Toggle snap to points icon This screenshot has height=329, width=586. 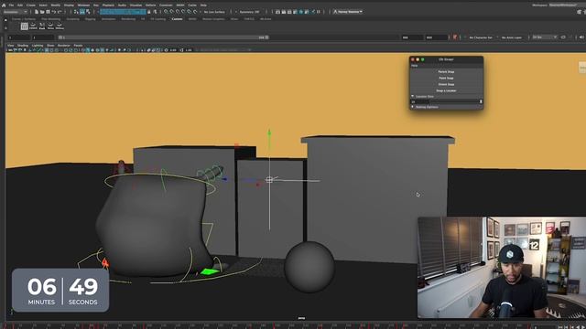[x=178, y=12]
